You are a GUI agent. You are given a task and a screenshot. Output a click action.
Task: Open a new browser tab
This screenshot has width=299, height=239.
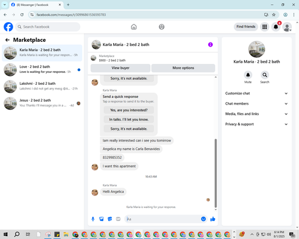point(68,5)
